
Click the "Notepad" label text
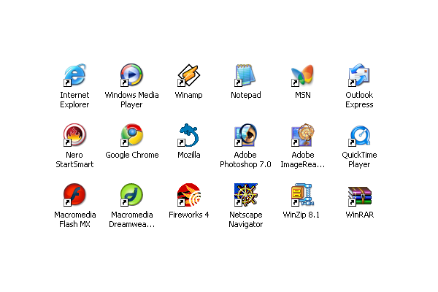[x=246, y=96]
